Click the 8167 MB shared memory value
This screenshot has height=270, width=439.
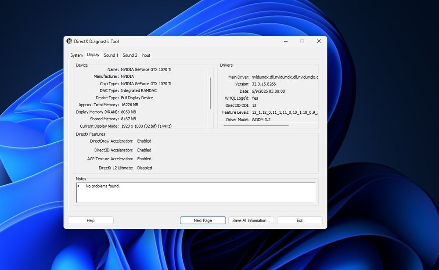pyautogui.click(x=129, y=119)
